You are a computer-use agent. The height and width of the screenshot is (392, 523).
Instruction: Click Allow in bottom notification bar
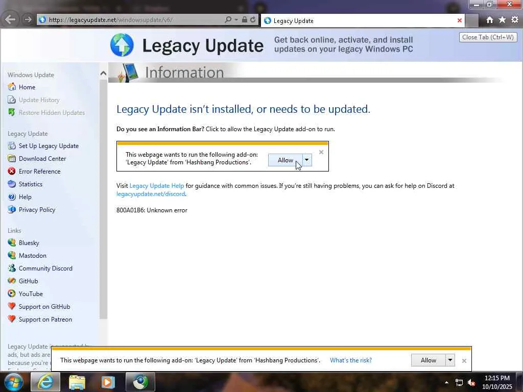click(x=429, y=360)
